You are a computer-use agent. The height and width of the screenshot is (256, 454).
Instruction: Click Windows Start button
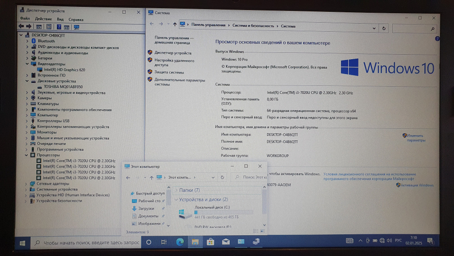pos(23,243)
